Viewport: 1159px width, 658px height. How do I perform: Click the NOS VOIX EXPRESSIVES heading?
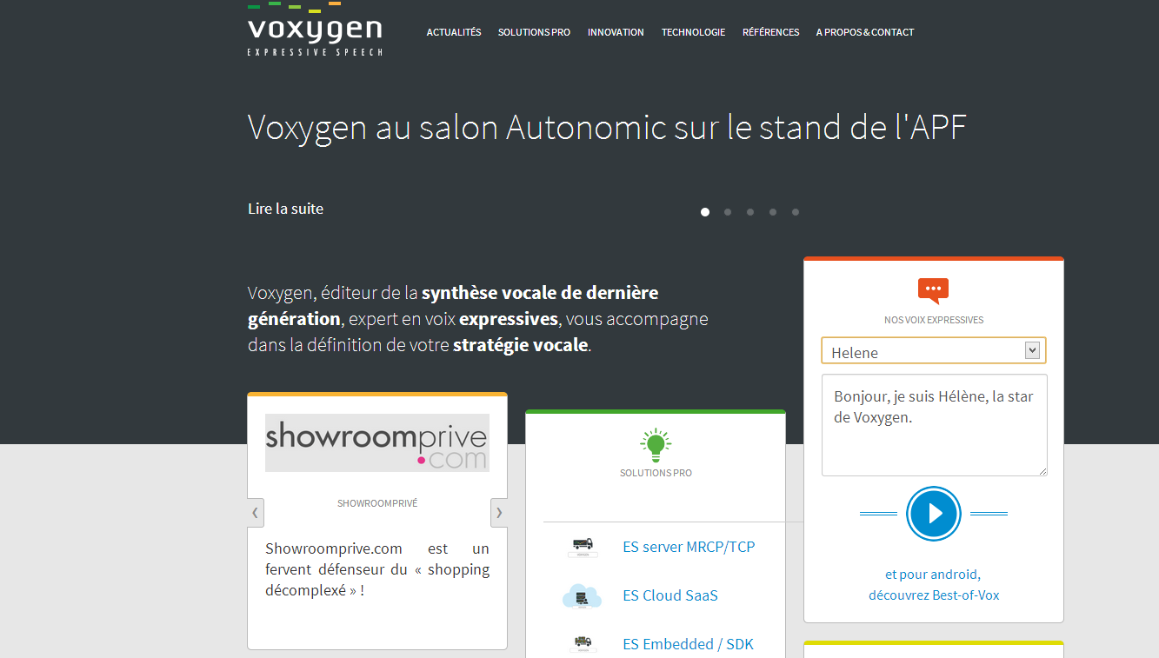coord(934,320)
